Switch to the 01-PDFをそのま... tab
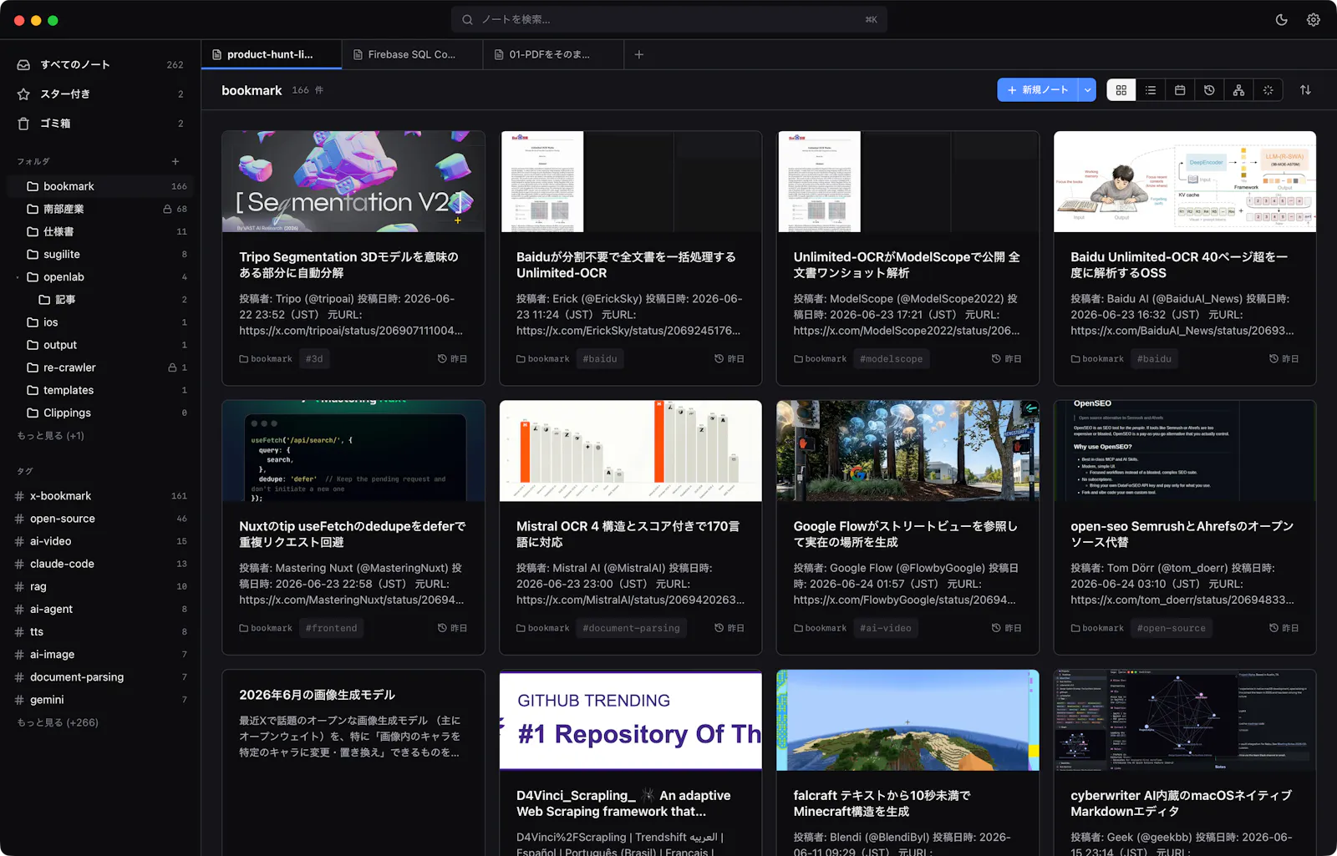The height and width of the screenshot is (856, 1337). [553, 54]
